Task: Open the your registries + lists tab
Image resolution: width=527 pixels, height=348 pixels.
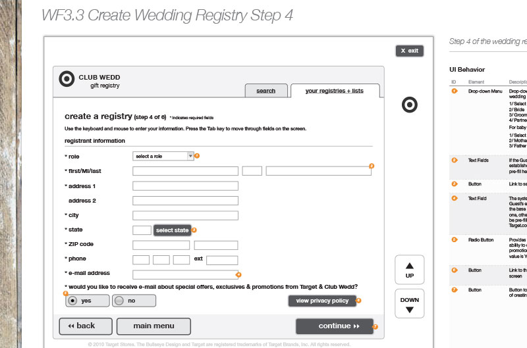Action: tap(335, 91)
